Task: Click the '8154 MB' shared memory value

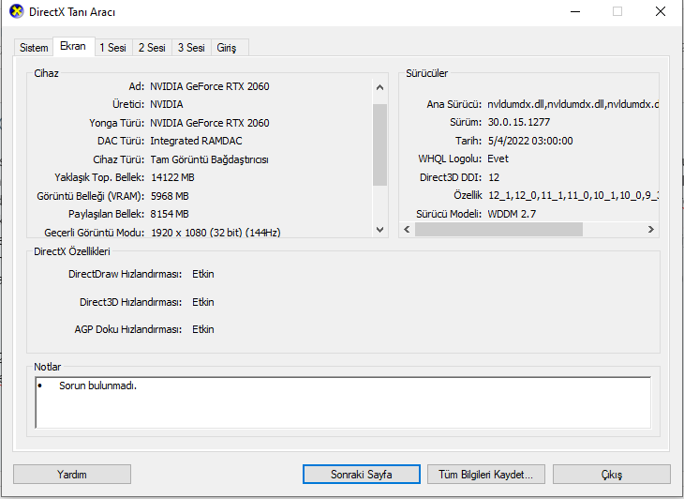Action: tap(170, 214)
